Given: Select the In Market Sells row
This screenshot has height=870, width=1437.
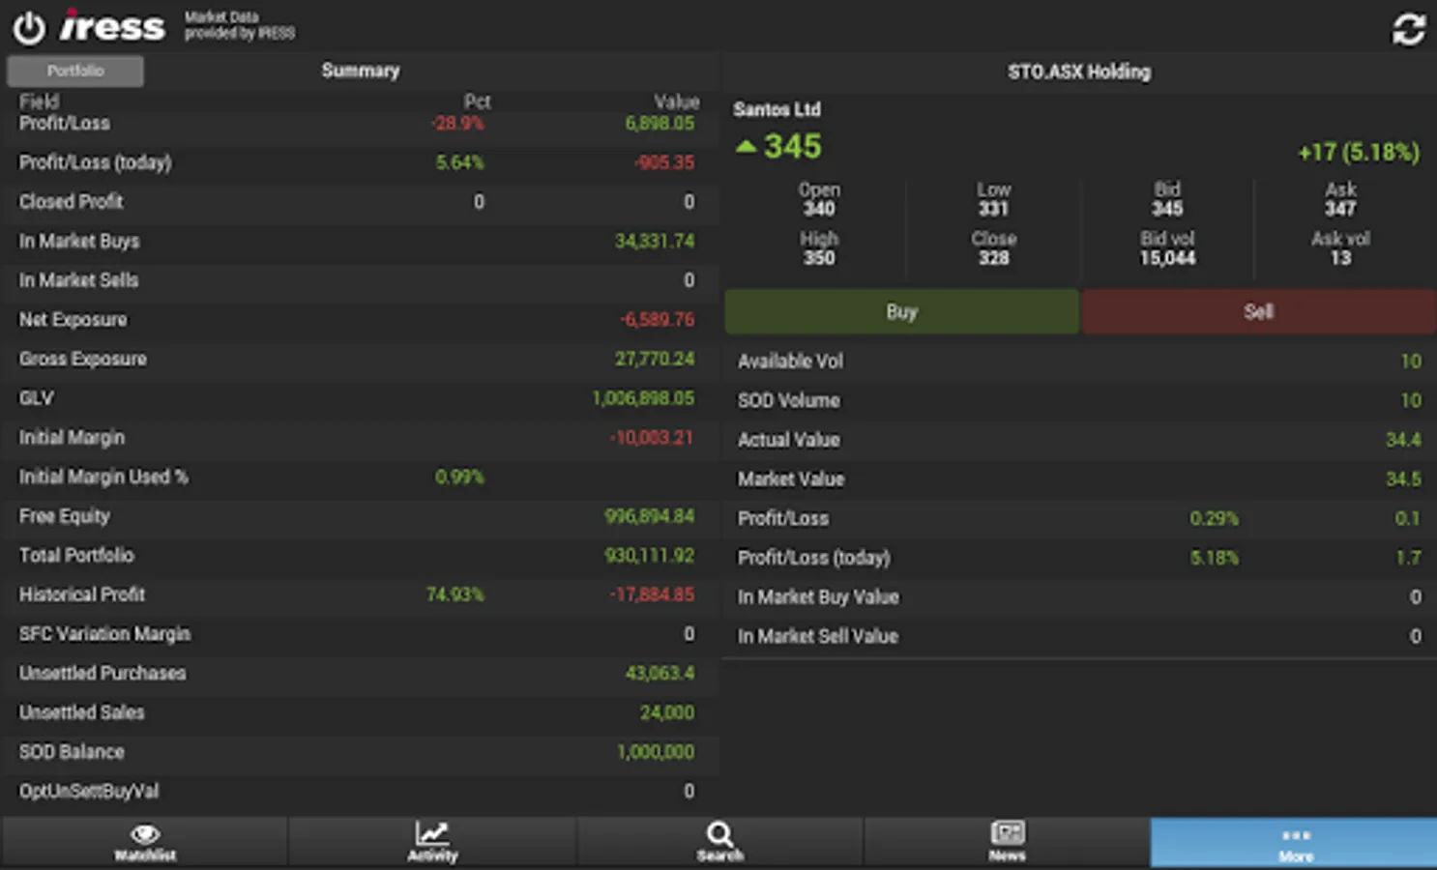Looking at the screenshot, I should coord(360,280).
